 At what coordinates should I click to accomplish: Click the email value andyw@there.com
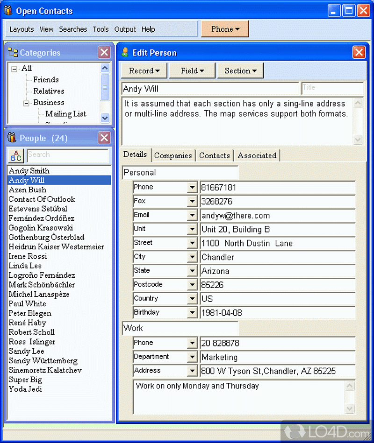point(277,216)
